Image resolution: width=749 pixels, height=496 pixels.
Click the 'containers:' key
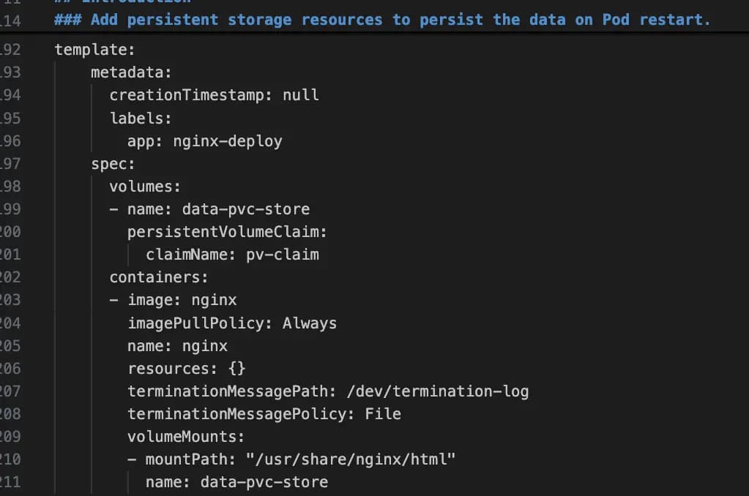(159, 277)
